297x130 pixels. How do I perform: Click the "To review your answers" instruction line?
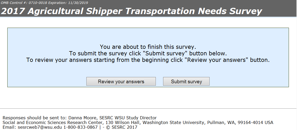pos(148,60)
